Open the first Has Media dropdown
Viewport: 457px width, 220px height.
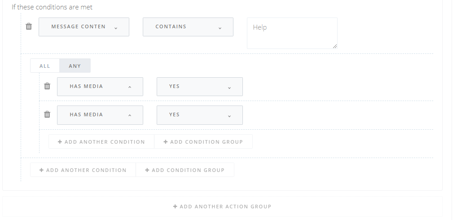tap(100, 87)
